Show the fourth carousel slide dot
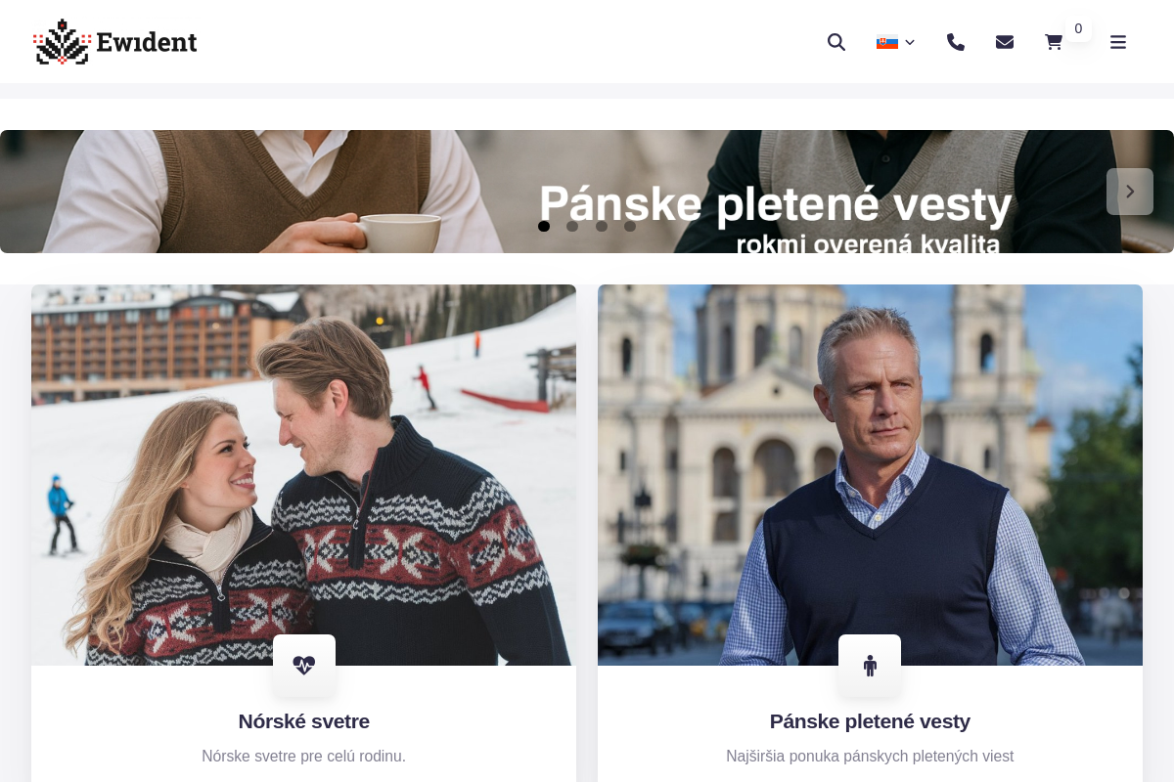The width and height of the screenshot is (1174, 782). pos(630,226)
